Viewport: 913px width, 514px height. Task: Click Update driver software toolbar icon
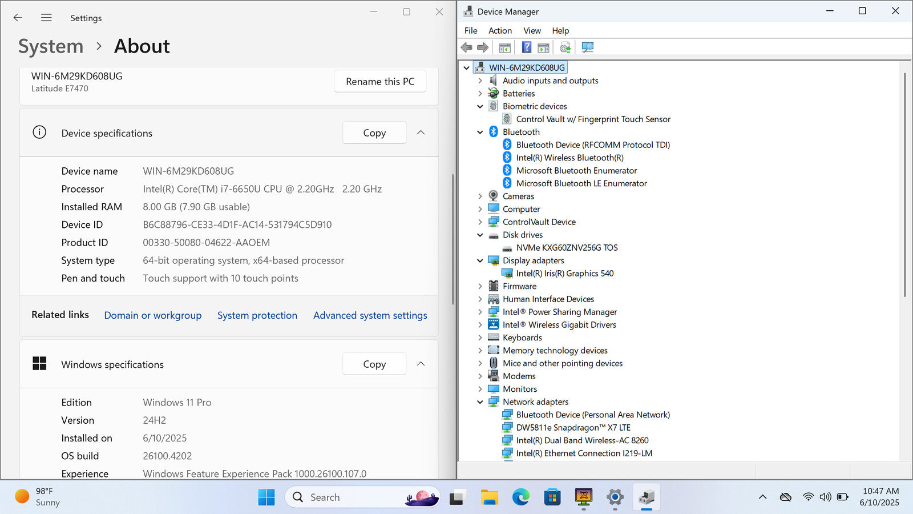(x=565, y=47)
